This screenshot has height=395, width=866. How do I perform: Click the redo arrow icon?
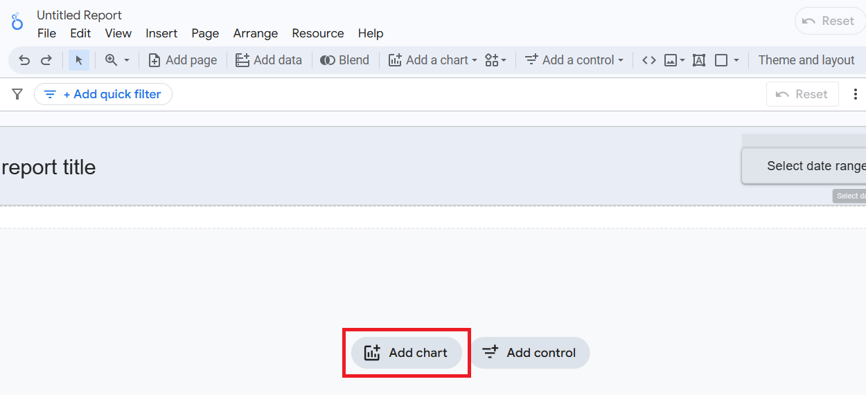(46, 60)
